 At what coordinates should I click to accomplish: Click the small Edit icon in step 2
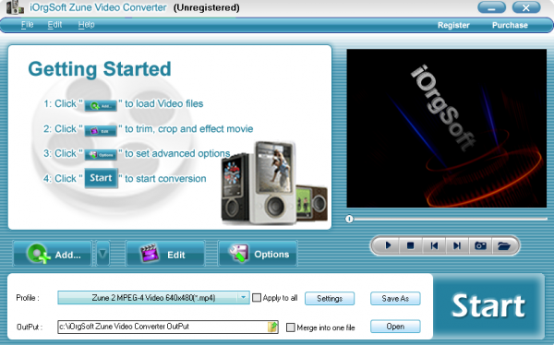click(101, 131)
